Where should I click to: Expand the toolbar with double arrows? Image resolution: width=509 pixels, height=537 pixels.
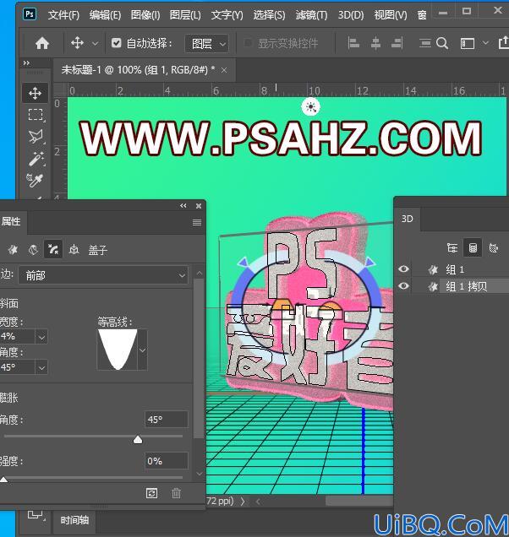tap(26, 63)
